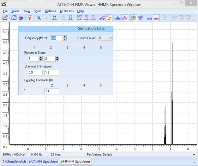
Task: Click the grayed zoom out magnifier
Action: [45, 18]
